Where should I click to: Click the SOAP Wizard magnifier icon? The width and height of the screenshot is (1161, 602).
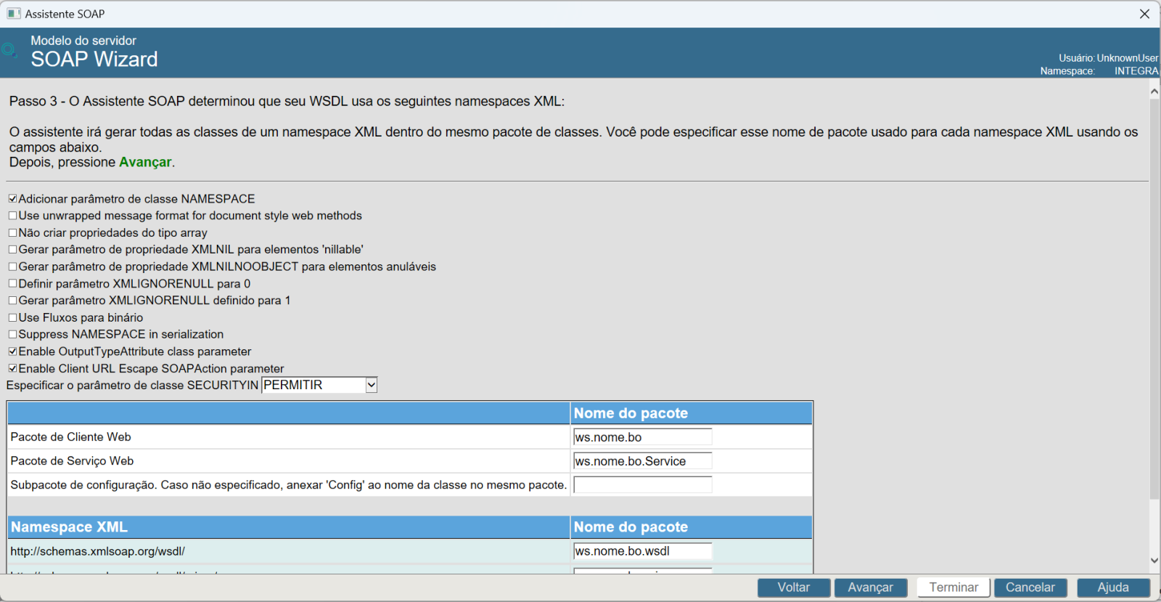coord(9,50)
